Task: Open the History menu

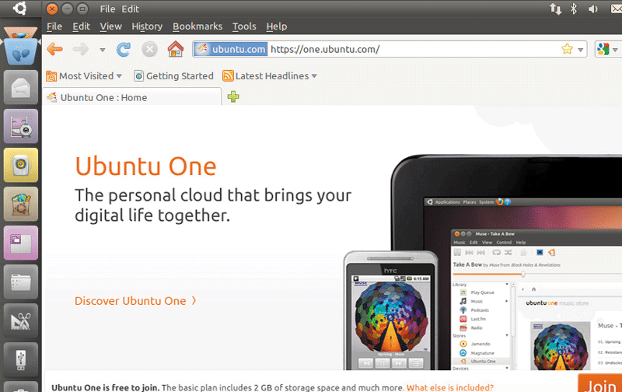Action: (x=147, y=26)
